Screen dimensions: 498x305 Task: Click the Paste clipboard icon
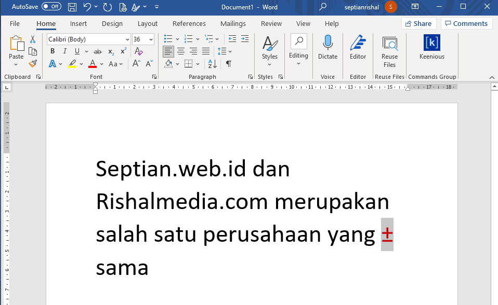[16, 44]
